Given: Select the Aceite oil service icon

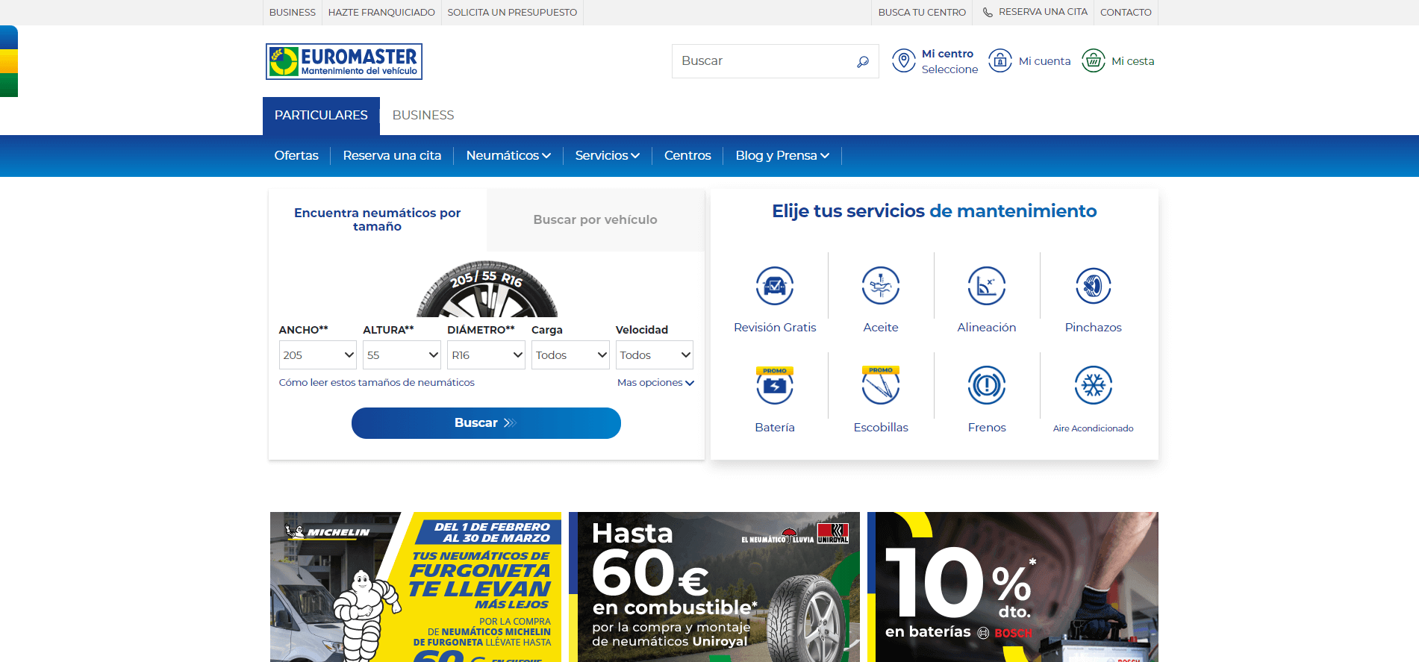Looking at the screenshot, I should click(881, 286).
